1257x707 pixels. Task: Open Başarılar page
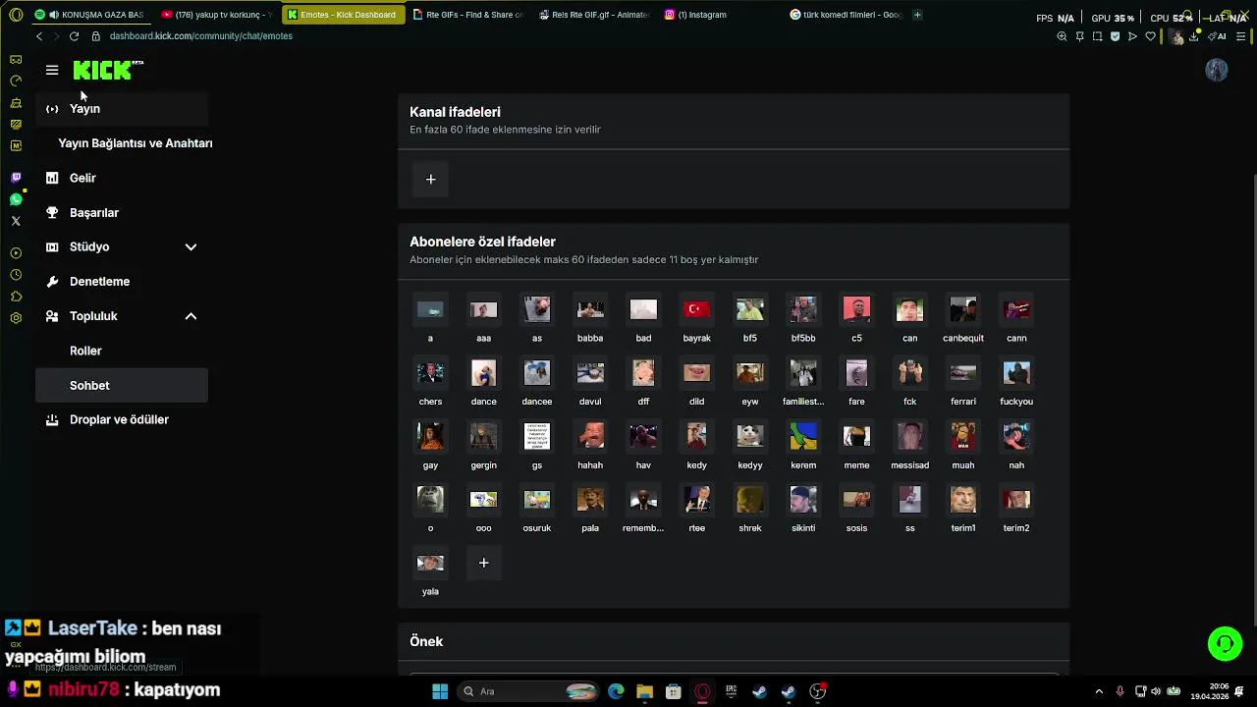click(x=121, y=212)
